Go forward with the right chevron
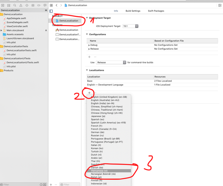 point(61,5)
